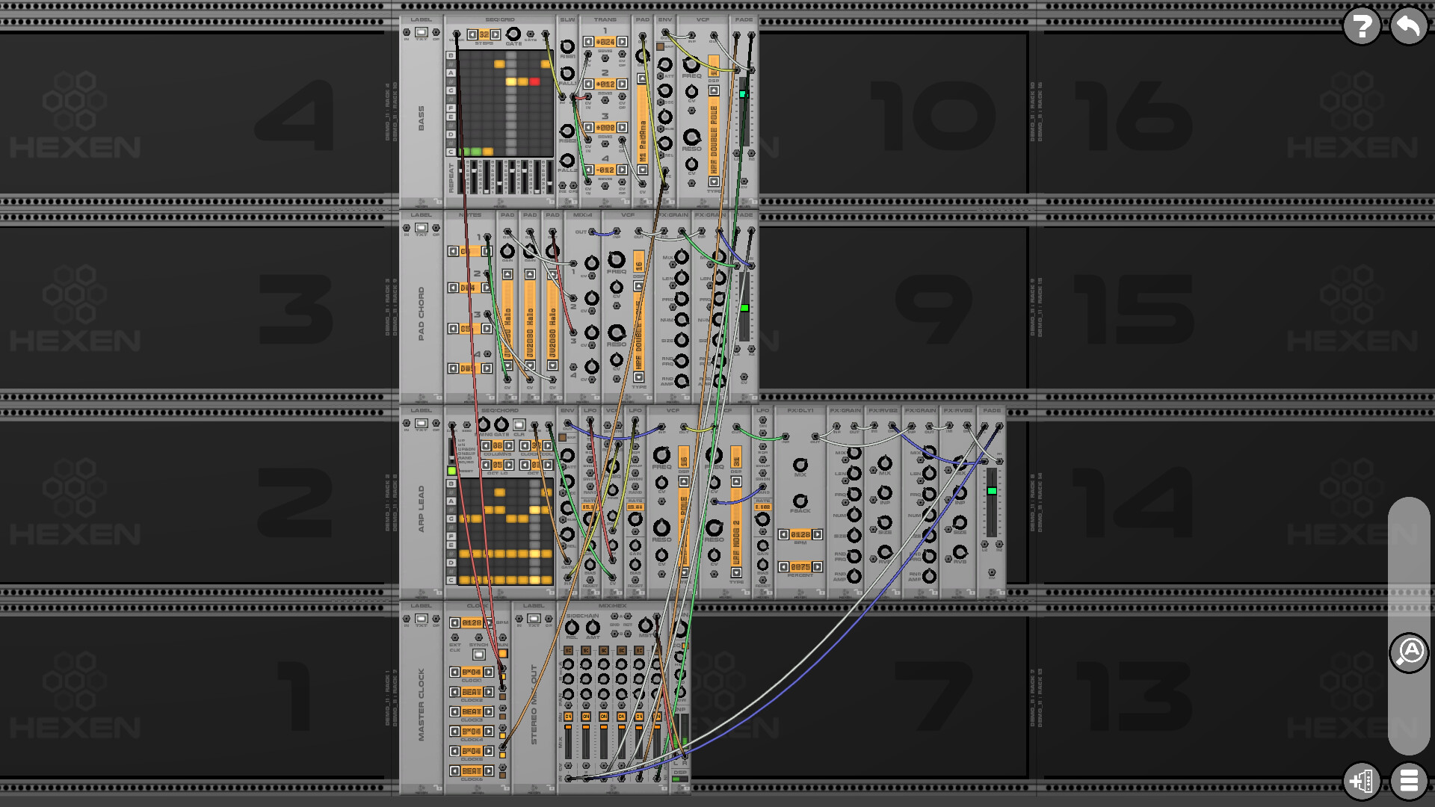Select previous PAD preset up arrow
The image size is (1435, 807).
[x=642, y=78]
